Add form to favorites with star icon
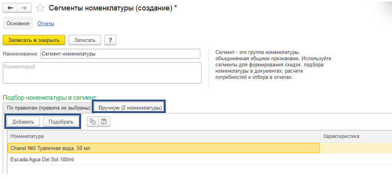Viewport: 392px width, 179px height. [40, 8]
